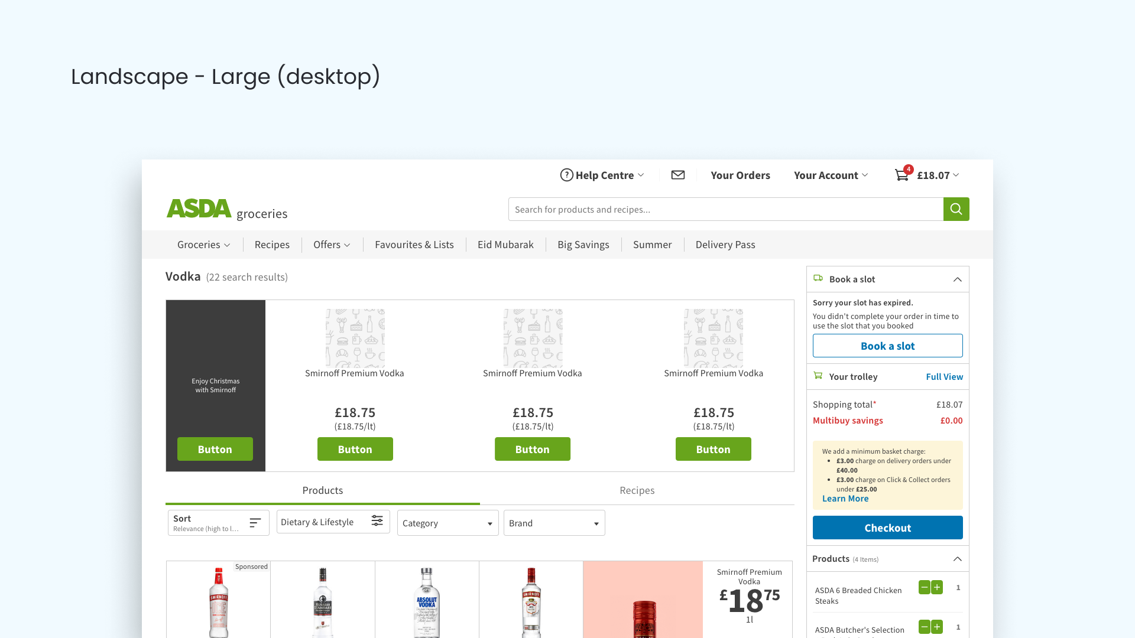The height and width of the screenshot is (638, 1135).
Task: Click the rightmost Smirnoff Premium Vodka placeholder image
Action: [x=714, y=338]
